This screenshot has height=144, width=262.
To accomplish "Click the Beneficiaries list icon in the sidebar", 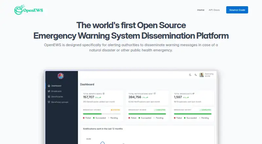I will (49, 97).
